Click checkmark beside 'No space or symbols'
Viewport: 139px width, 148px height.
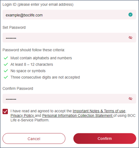6,71
